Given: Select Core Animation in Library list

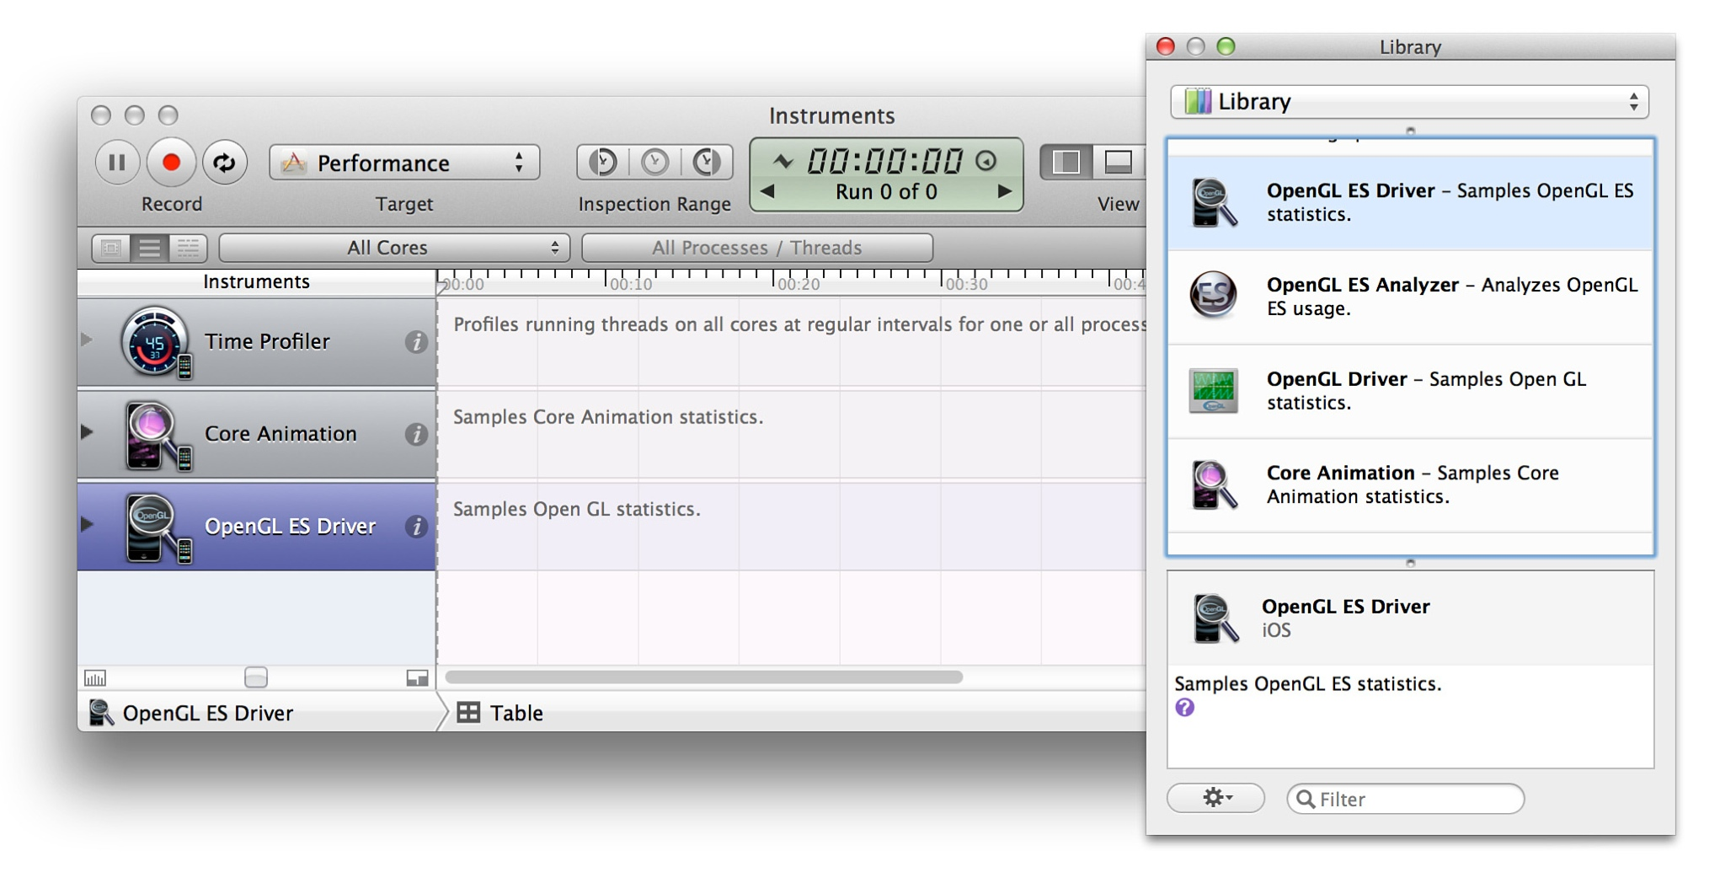Looking at the screenshot, I should 1410,484.
